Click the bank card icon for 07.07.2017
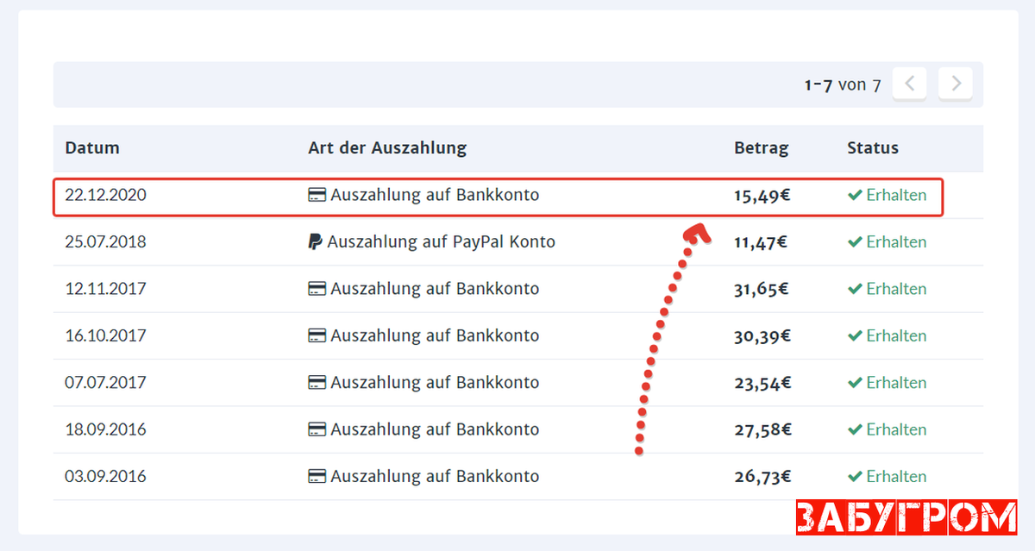This screenshot has width=1035, height=551. tap(317, 383)
